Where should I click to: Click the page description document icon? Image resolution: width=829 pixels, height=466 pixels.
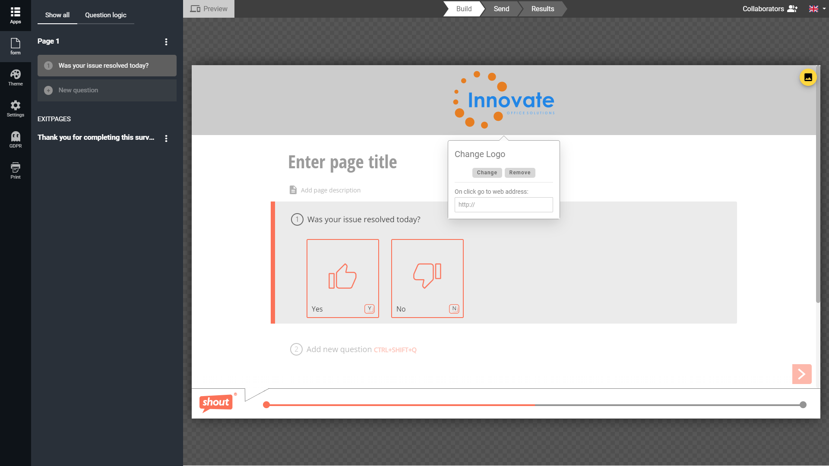293,190
